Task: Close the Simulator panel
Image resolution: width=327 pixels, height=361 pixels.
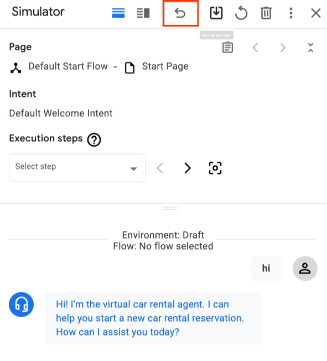Action: tap(316, 13)
